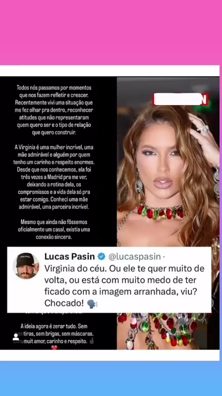Screen dimensions: 222x396
Task: Click the red N logo banner
Action: (180, 99)
